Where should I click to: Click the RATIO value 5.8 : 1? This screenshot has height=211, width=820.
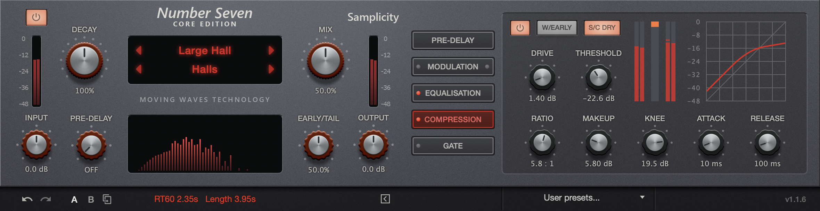pos(542,164)
